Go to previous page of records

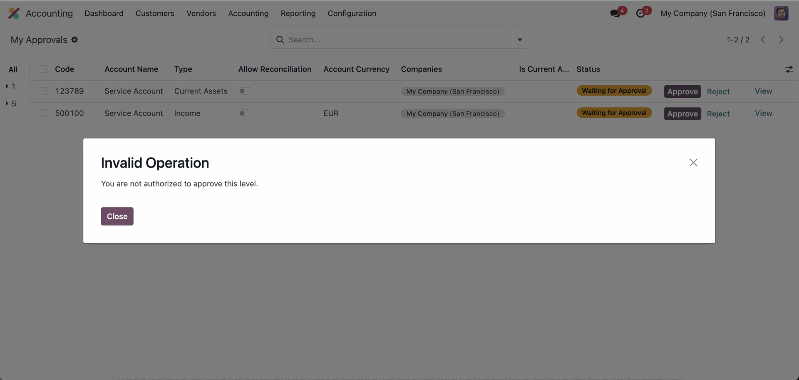click(x=763, y=40)
